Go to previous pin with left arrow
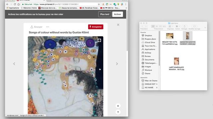Viewport: 213px width, 119px height. click(14, 64)
